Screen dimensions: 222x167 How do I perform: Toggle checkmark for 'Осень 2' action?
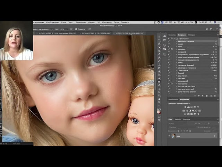click(169, 73)
